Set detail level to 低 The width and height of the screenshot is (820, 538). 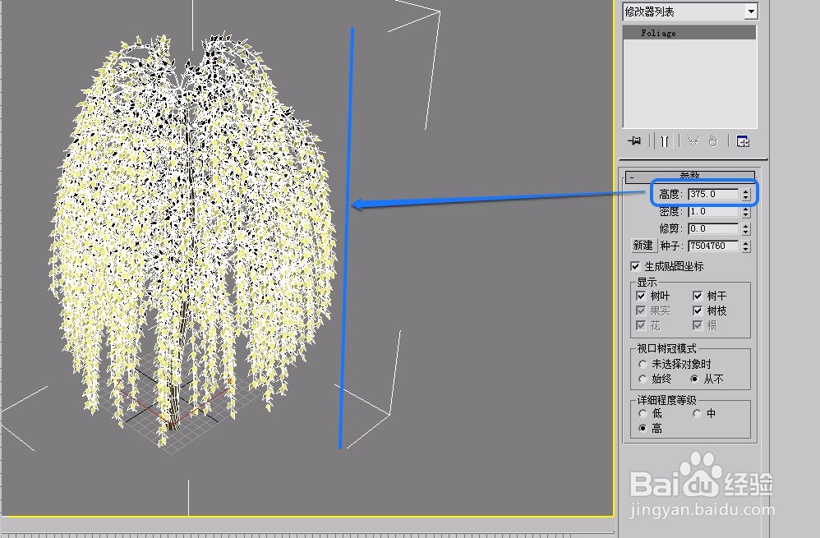pos(643,414)
